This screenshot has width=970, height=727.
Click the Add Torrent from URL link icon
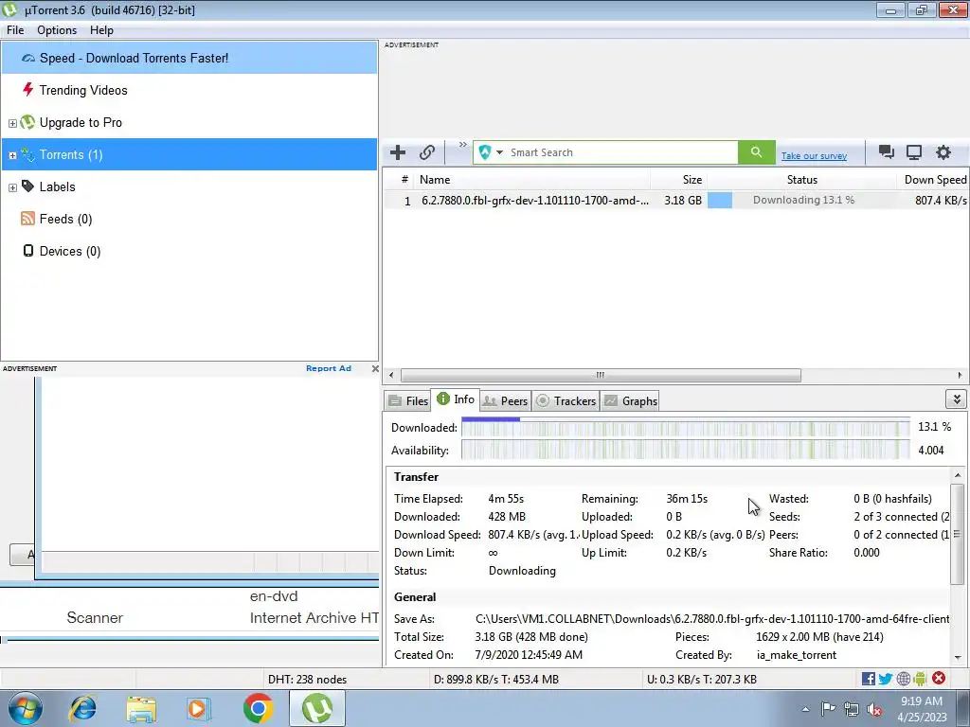[x=427, y=152]
